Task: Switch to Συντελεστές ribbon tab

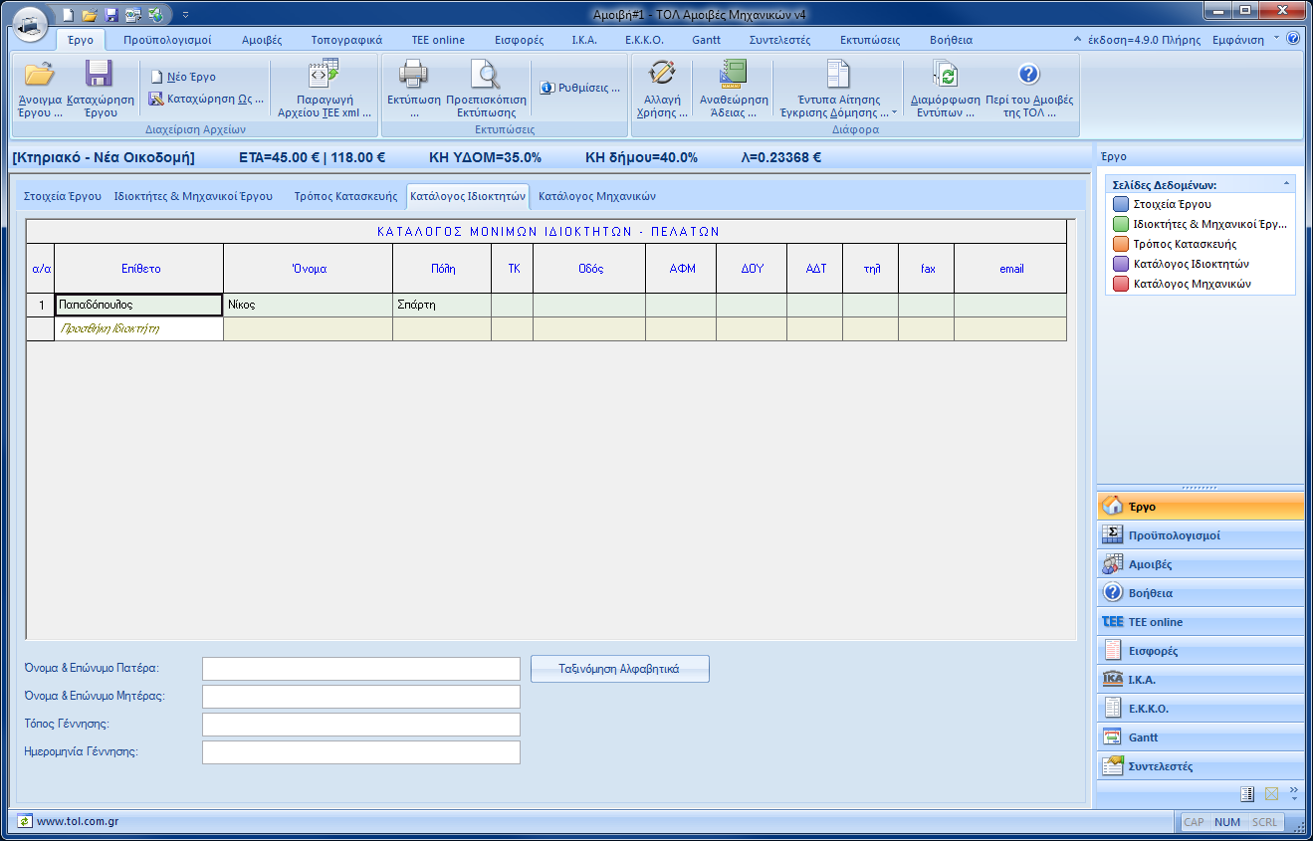Action: (780, 41)
